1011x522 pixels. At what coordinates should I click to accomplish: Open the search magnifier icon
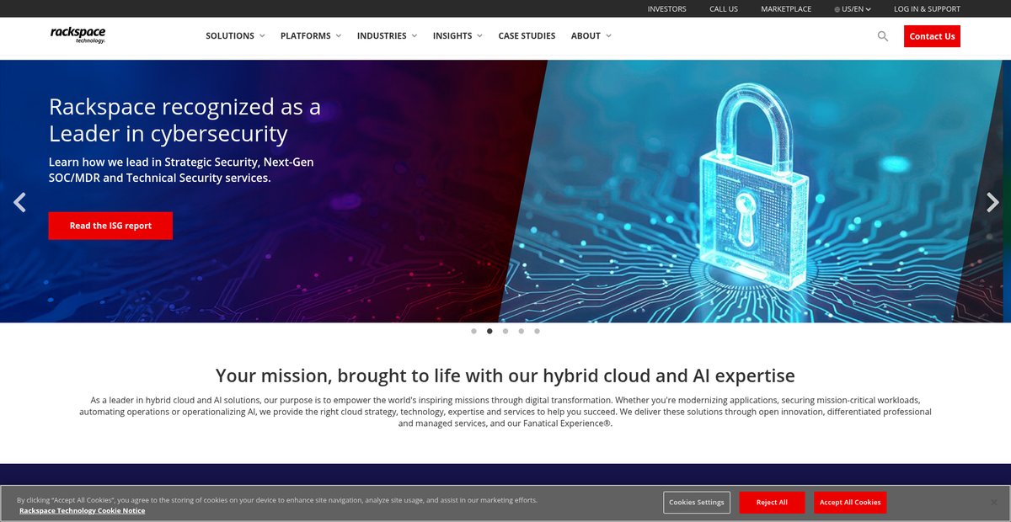pyautogui.click(x=883, y=36)
